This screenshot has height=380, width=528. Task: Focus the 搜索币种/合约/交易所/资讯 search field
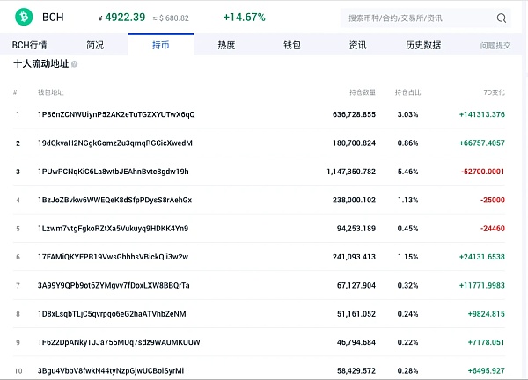pyautogui.click(x=426, y=18)
